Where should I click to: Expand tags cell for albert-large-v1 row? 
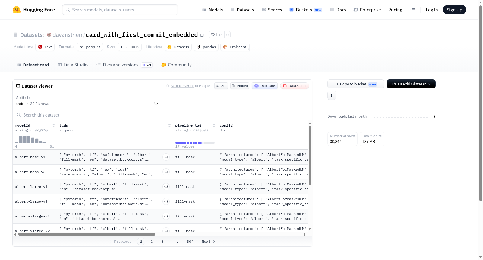click(x=166, y=187)
